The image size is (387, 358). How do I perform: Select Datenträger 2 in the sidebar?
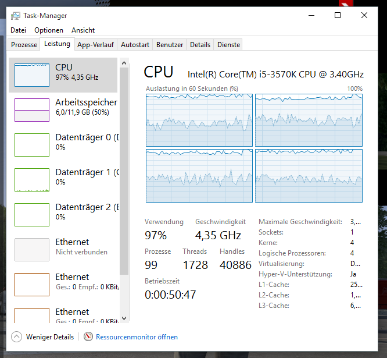(63, 214)
